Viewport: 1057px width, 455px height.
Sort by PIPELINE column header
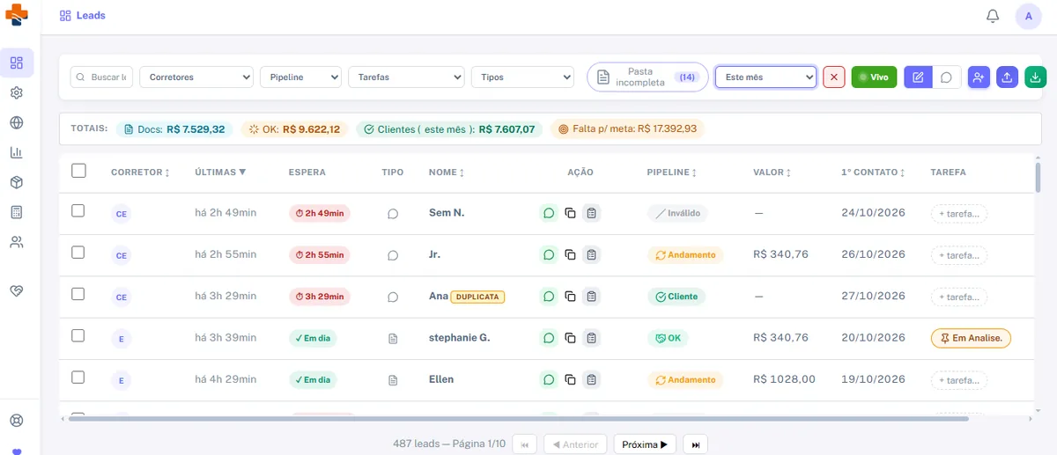click(672, 172)
